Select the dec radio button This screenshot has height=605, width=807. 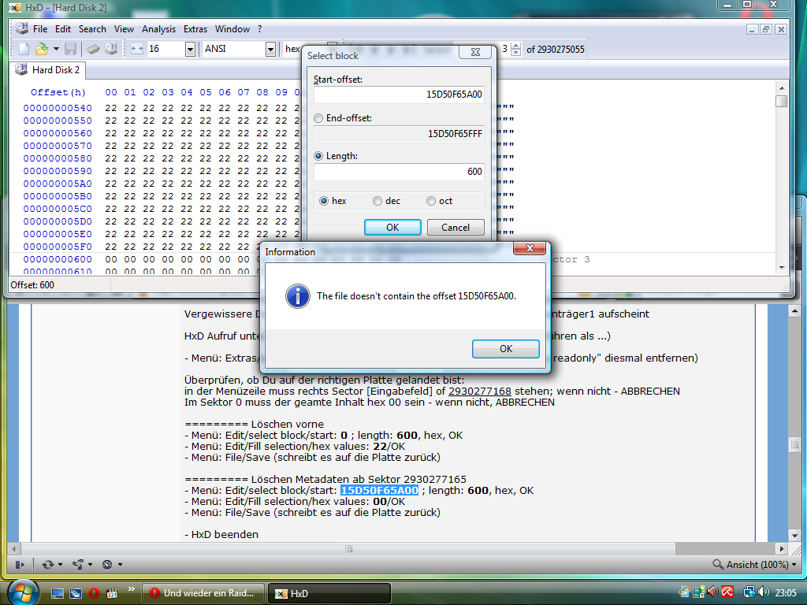[377, 201]
